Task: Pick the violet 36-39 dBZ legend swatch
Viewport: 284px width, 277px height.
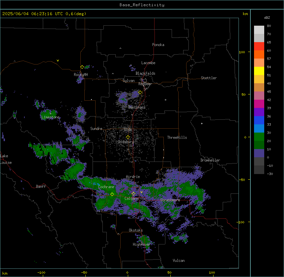Action: click(x=259, y=112)
